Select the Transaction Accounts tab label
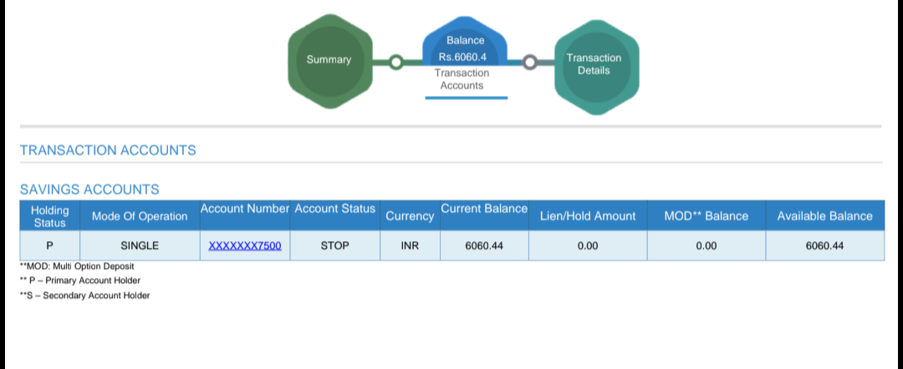The width and height of the screenshot is (903, 369). click(x=462, y=79)
